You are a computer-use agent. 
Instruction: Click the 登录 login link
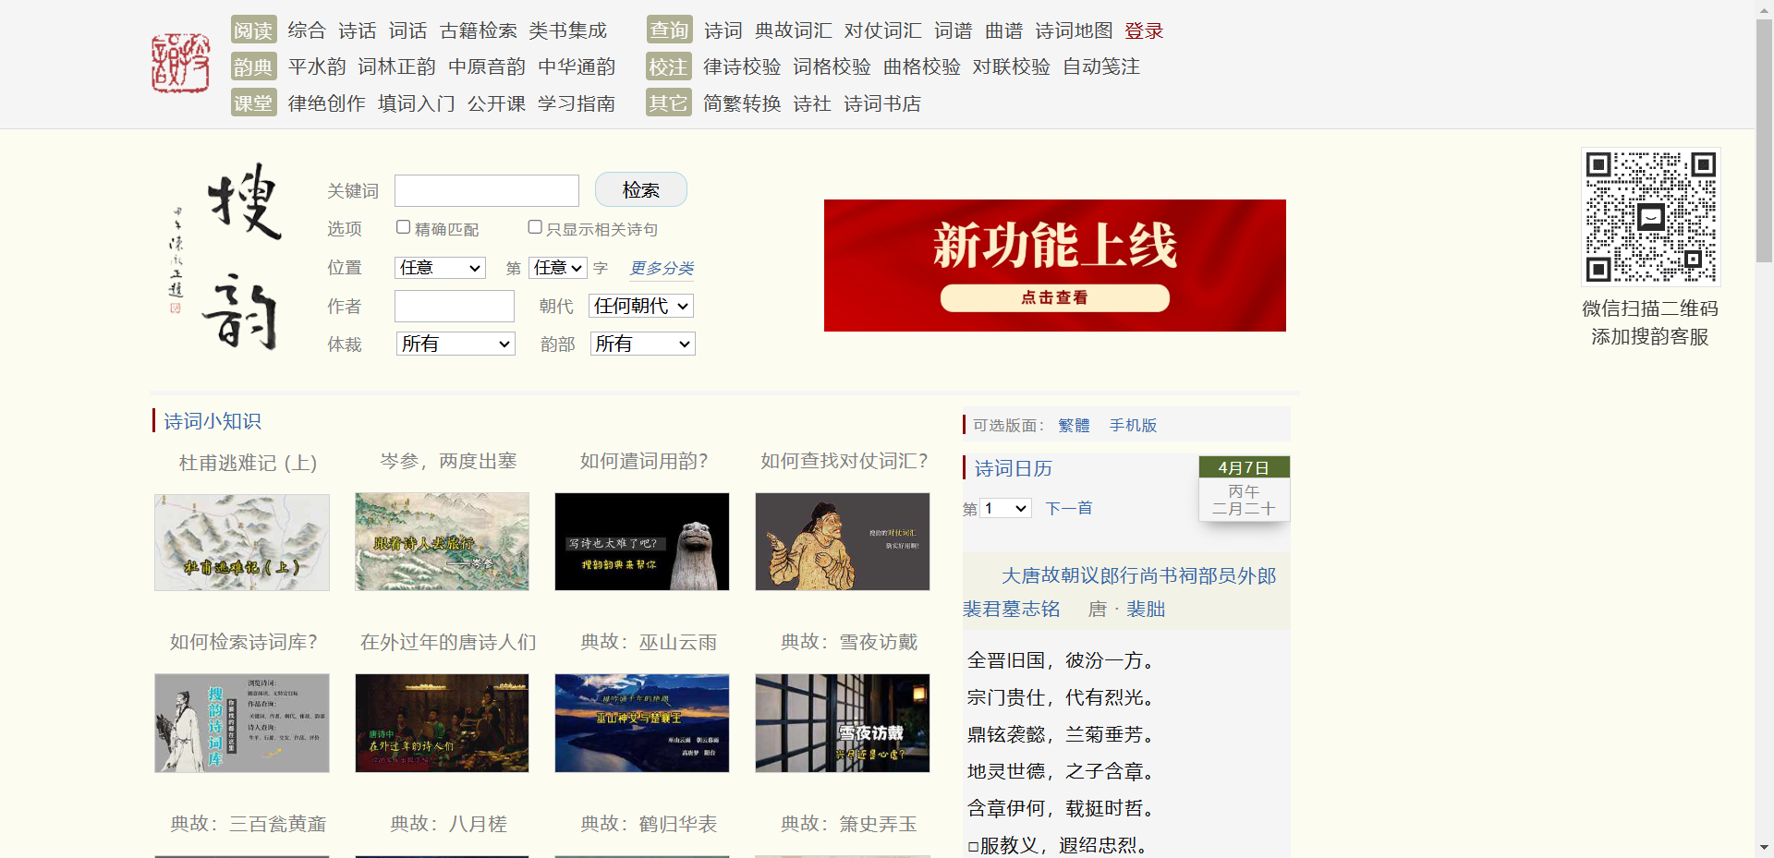tap(1144, 30)
